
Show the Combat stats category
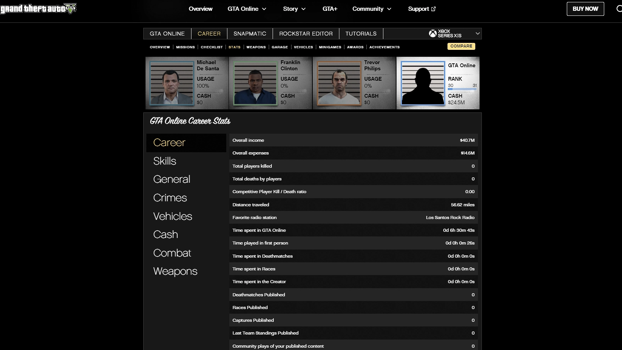[x=172, y=253]
